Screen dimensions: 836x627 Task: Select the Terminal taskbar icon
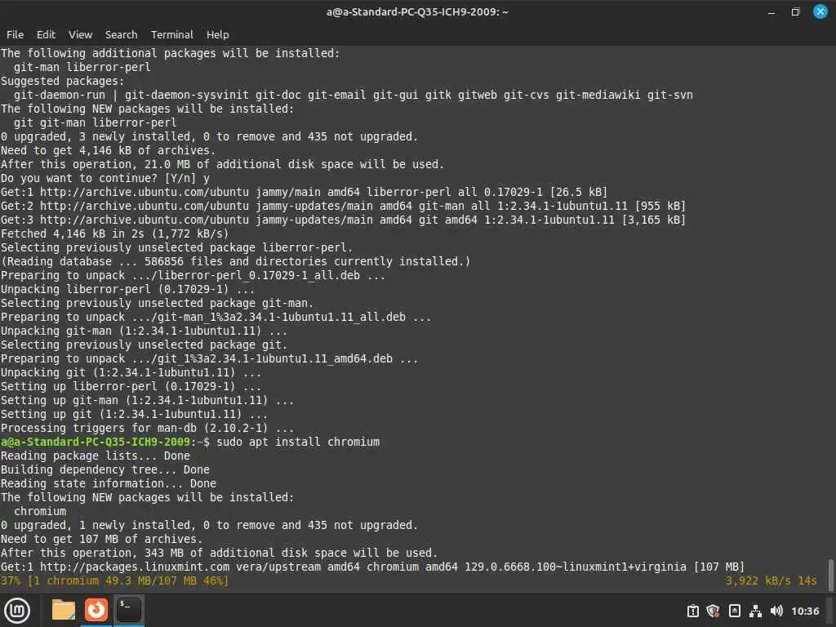tap(128, 610)
